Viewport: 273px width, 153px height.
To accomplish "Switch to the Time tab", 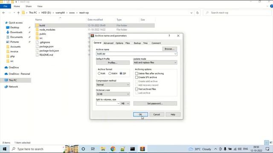I will click(145, 43).
